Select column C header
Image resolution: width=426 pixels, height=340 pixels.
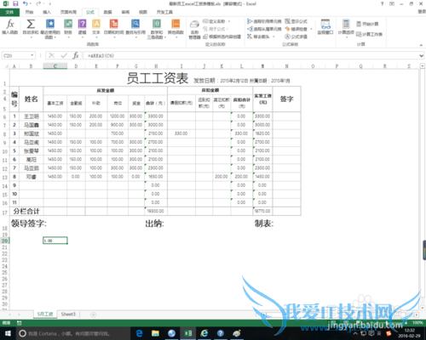pos(55,66)
